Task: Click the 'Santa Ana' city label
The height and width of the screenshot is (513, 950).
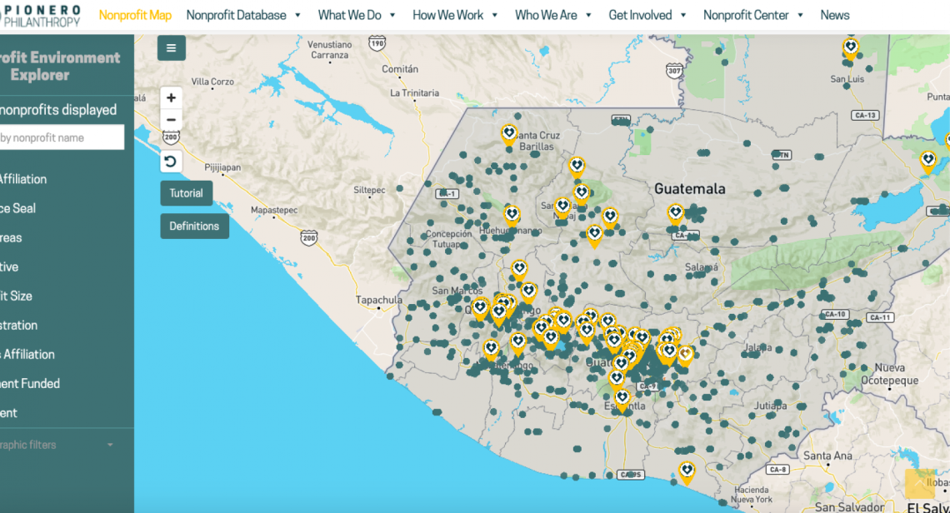Action: pyautogui.click(x=827, y=456)
